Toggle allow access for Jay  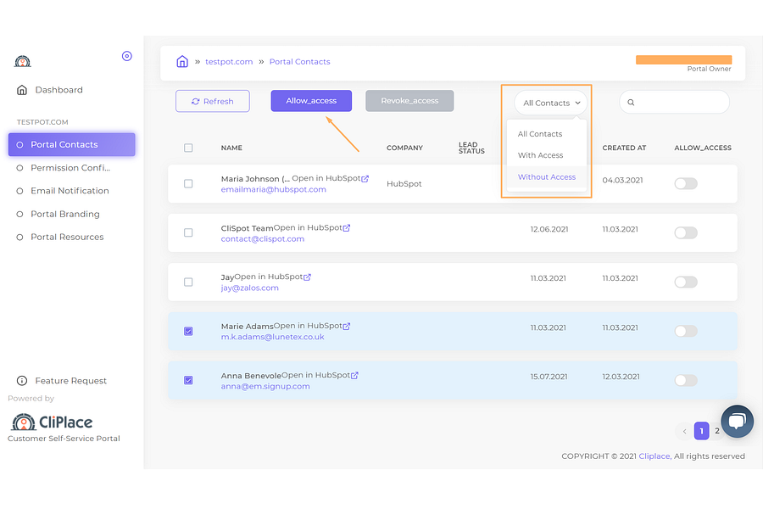[686, 282]
